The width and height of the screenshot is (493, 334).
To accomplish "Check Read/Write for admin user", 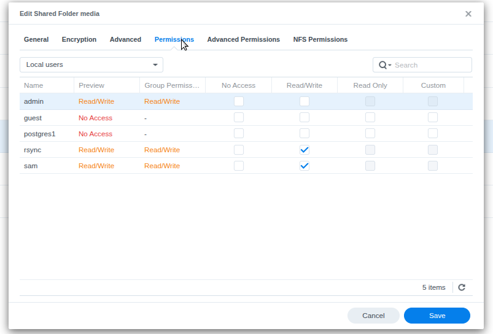I will (x=305, y=101).
